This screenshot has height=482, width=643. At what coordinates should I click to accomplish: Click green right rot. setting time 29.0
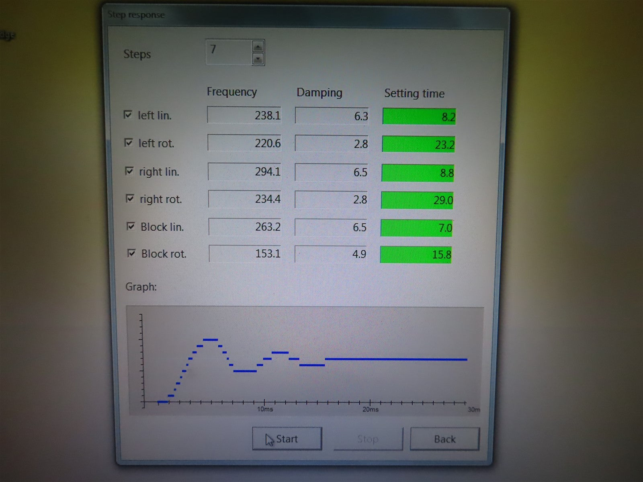pyautogui.click(x=417, y=200)
